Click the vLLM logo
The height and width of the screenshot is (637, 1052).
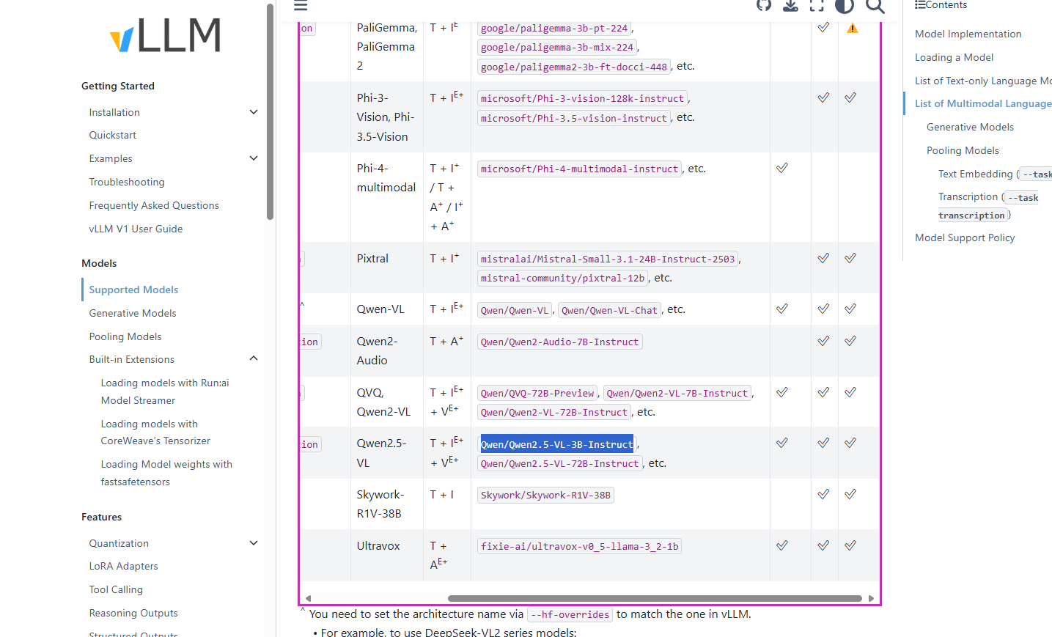[165, 35]
